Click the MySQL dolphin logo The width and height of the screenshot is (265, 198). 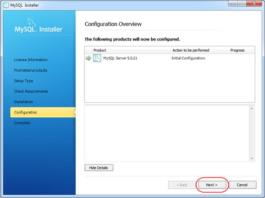point(31,23)
